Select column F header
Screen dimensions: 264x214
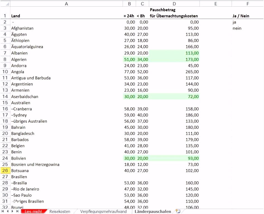click(x=248, y=4)
